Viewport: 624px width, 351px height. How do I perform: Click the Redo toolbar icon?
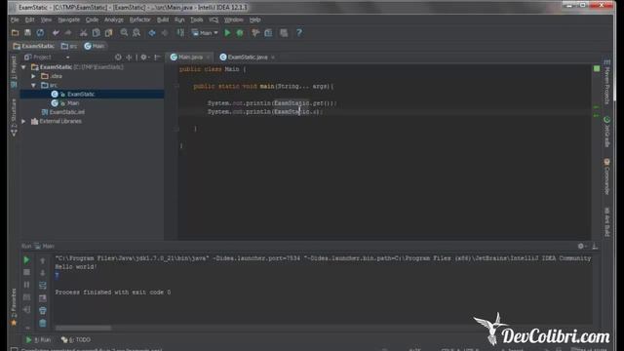pos(68,33)
